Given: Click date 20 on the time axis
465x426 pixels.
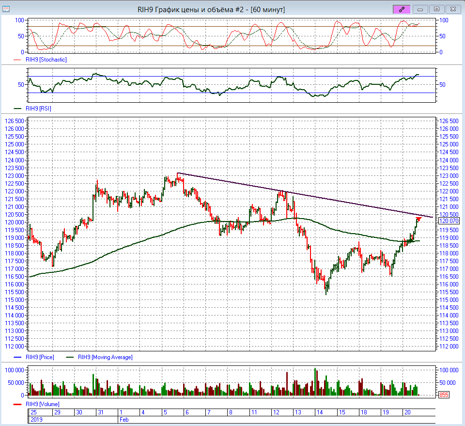Looking at the screenshot, I should (x=408, y=412).
